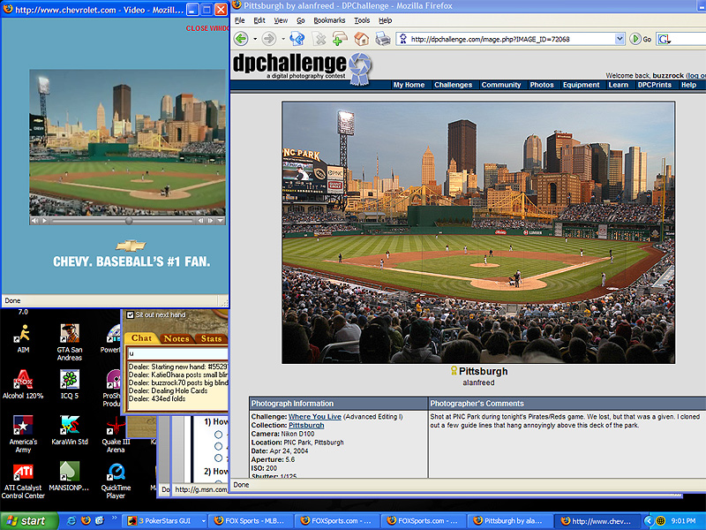This screenshot has height=530, width=706.
Task: Select the Quake III Arena desktop icon
Action: point(116,434)
